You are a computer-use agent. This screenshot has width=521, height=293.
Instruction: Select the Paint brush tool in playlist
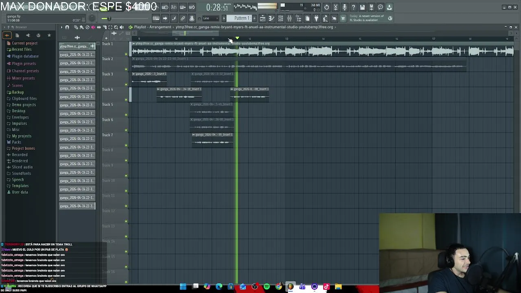81,27
